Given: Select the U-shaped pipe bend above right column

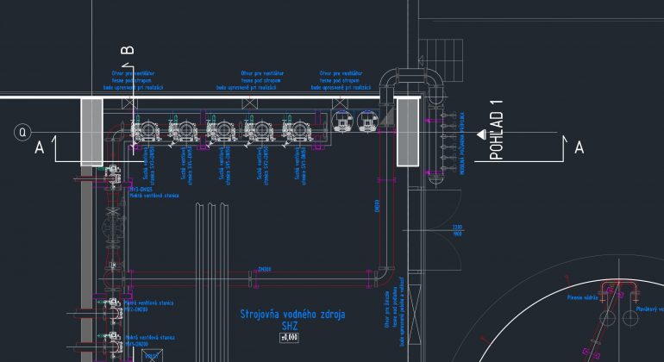Looking at the screenshot, I should pyautogui.click(x=414, y=82).
